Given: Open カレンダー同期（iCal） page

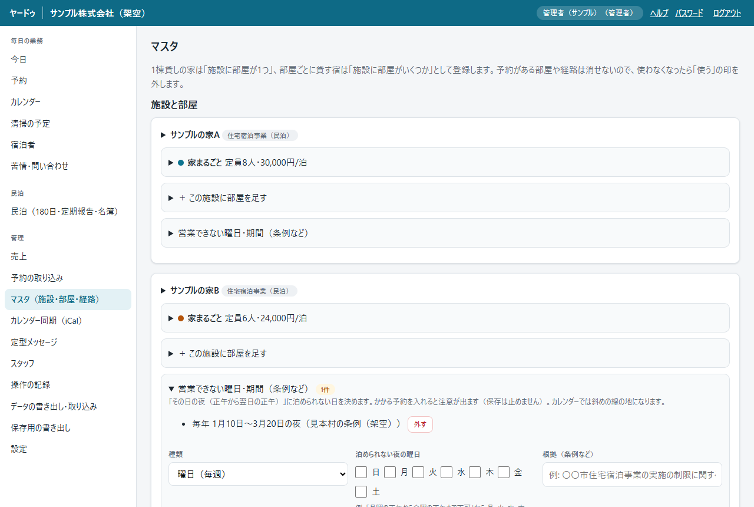Looking at the screenshot, I should coord(68,321).
